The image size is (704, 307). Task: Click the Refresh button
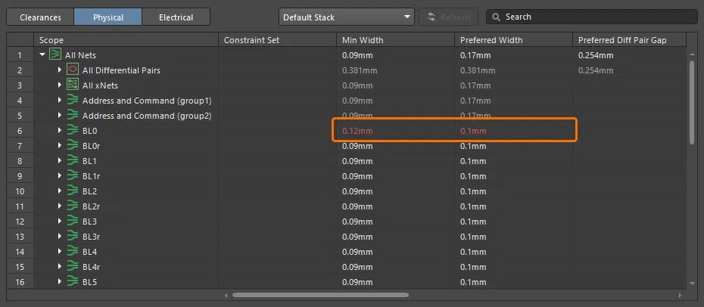448,17
